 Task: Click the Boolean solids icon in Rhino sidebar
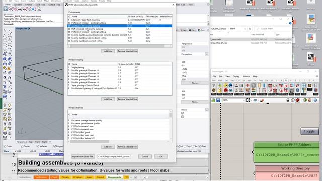point(10,59)
